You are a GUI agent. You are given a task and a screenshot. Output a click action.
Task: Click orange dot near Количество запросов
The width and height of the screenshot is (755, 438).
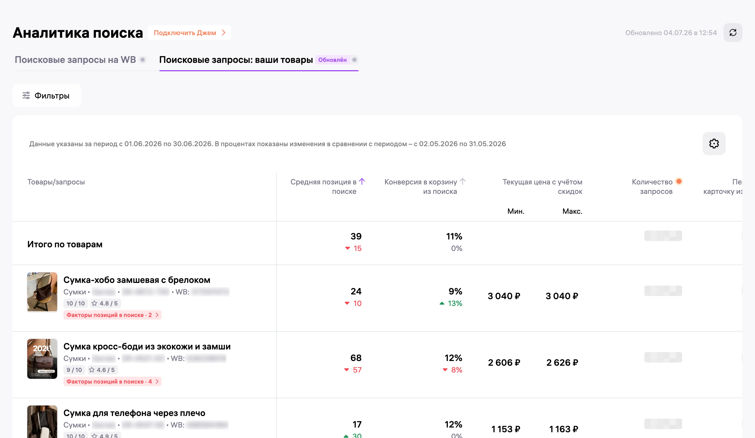pyautogui.click(x=679, y=182)
